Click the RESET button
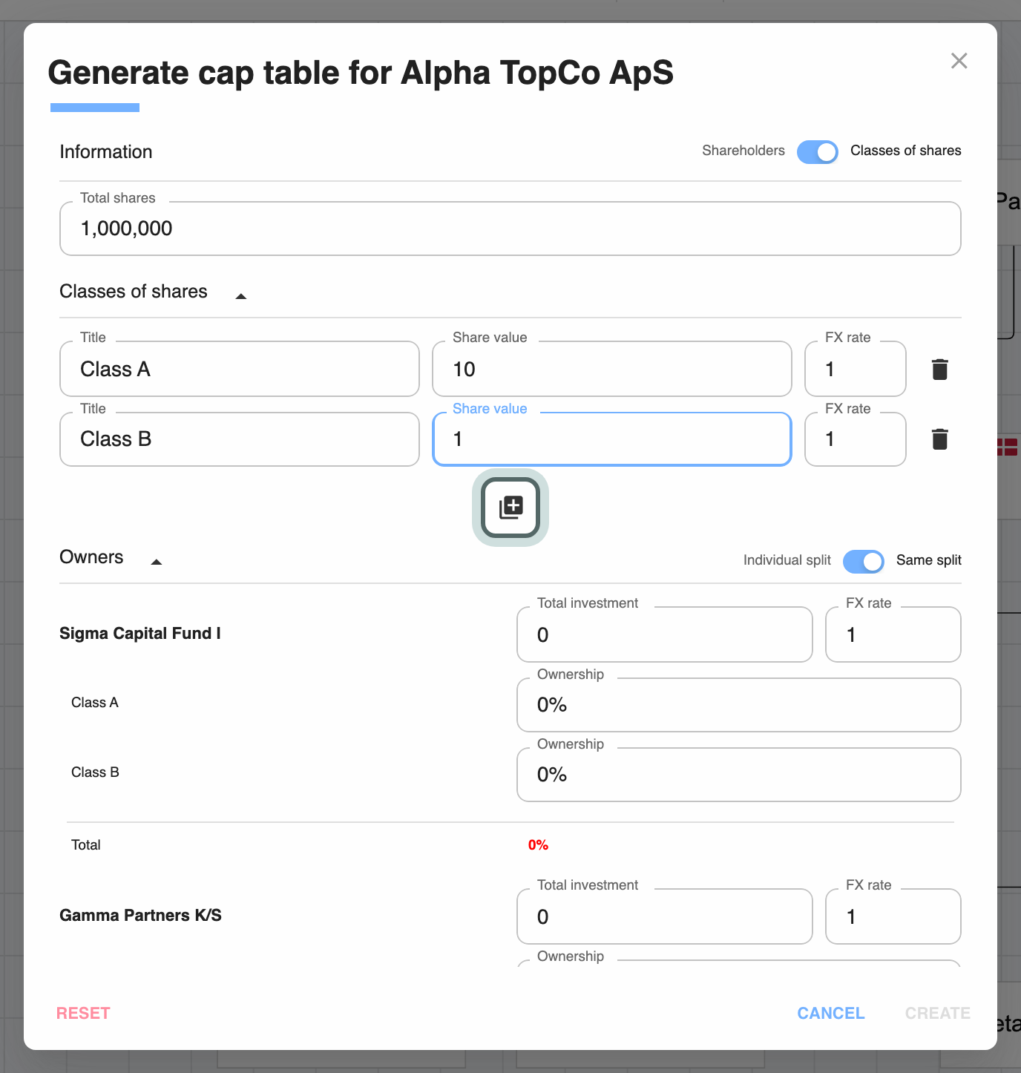This screenshot has width=1021, height=1073. [x=83, y=1013]
